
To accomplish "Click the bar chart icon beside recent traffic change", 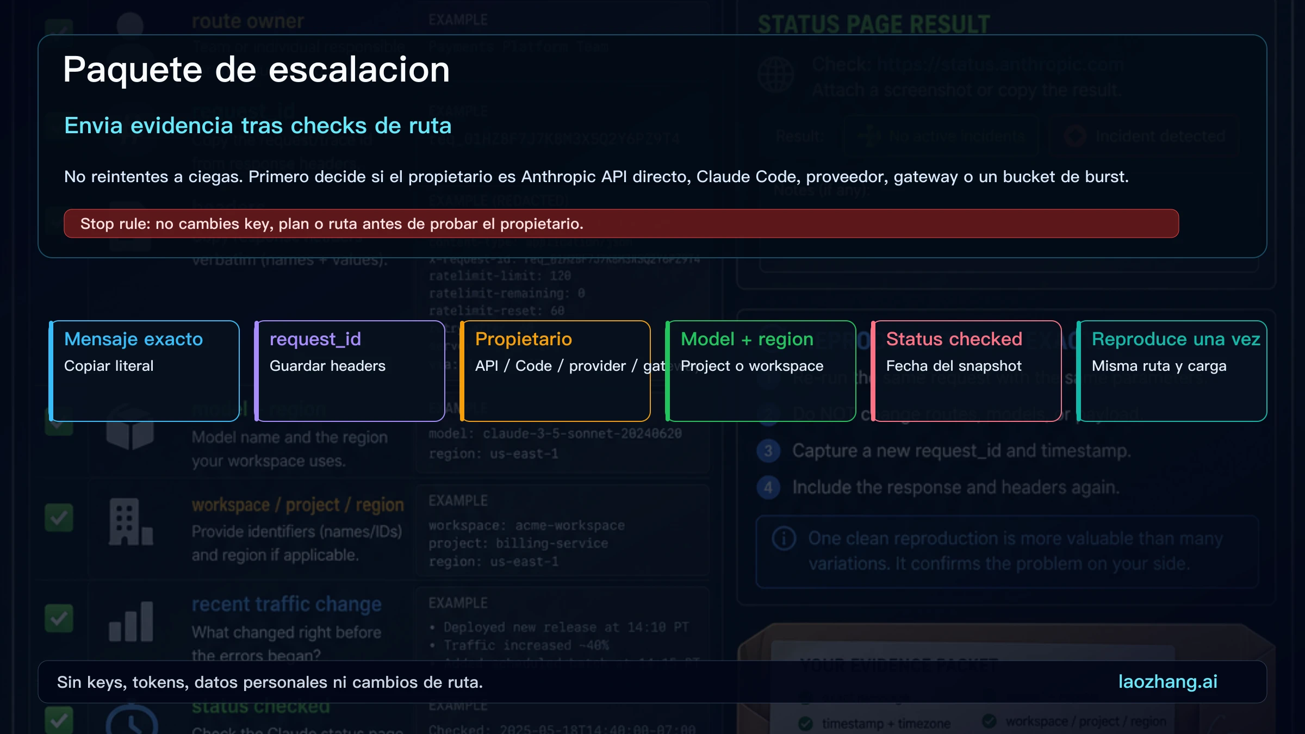I will pos(131,621).
